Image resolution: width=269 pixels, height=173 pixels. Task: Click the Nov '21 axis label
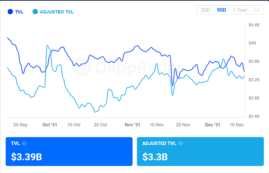(133, 125)
